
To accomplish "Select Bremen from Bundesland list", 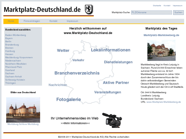I will coord(9,48).
